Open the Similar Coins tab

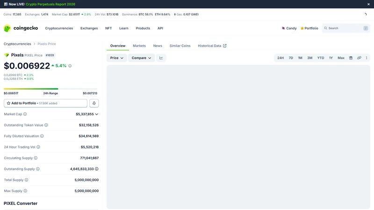pos(180,46)
